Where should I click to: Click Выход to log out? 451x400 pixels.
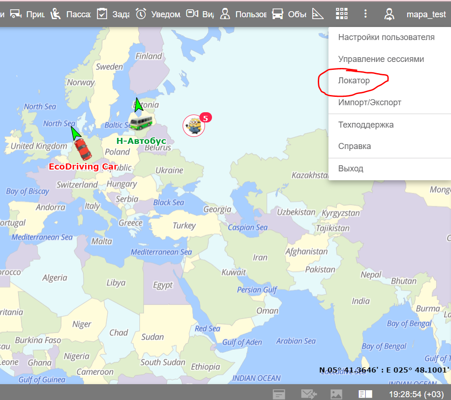[x=351, y=169]
